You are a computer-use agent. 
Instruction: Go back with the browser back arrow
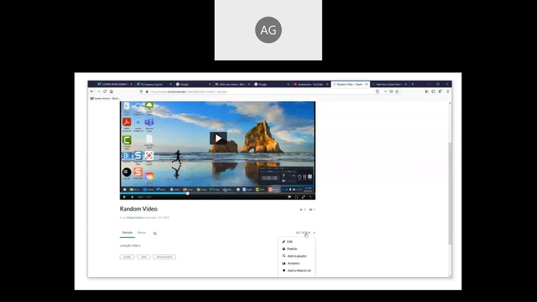tap(92, 91)
